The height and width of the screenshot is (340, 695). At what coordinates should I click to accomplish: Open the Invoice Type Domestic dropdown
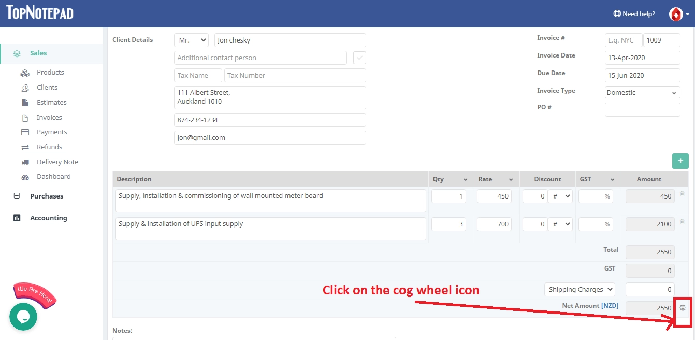coord(642,92)
